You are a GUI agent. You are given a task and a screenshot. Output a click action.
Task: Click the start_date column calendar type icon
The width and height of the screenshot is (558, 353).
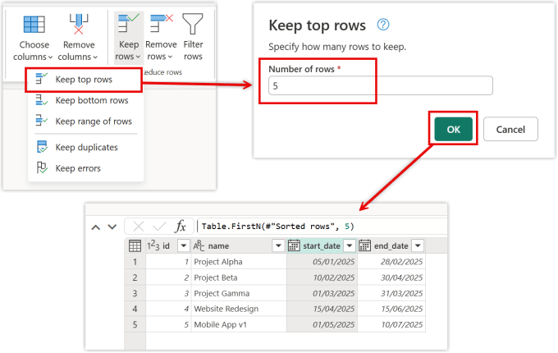tap(294, 245)
